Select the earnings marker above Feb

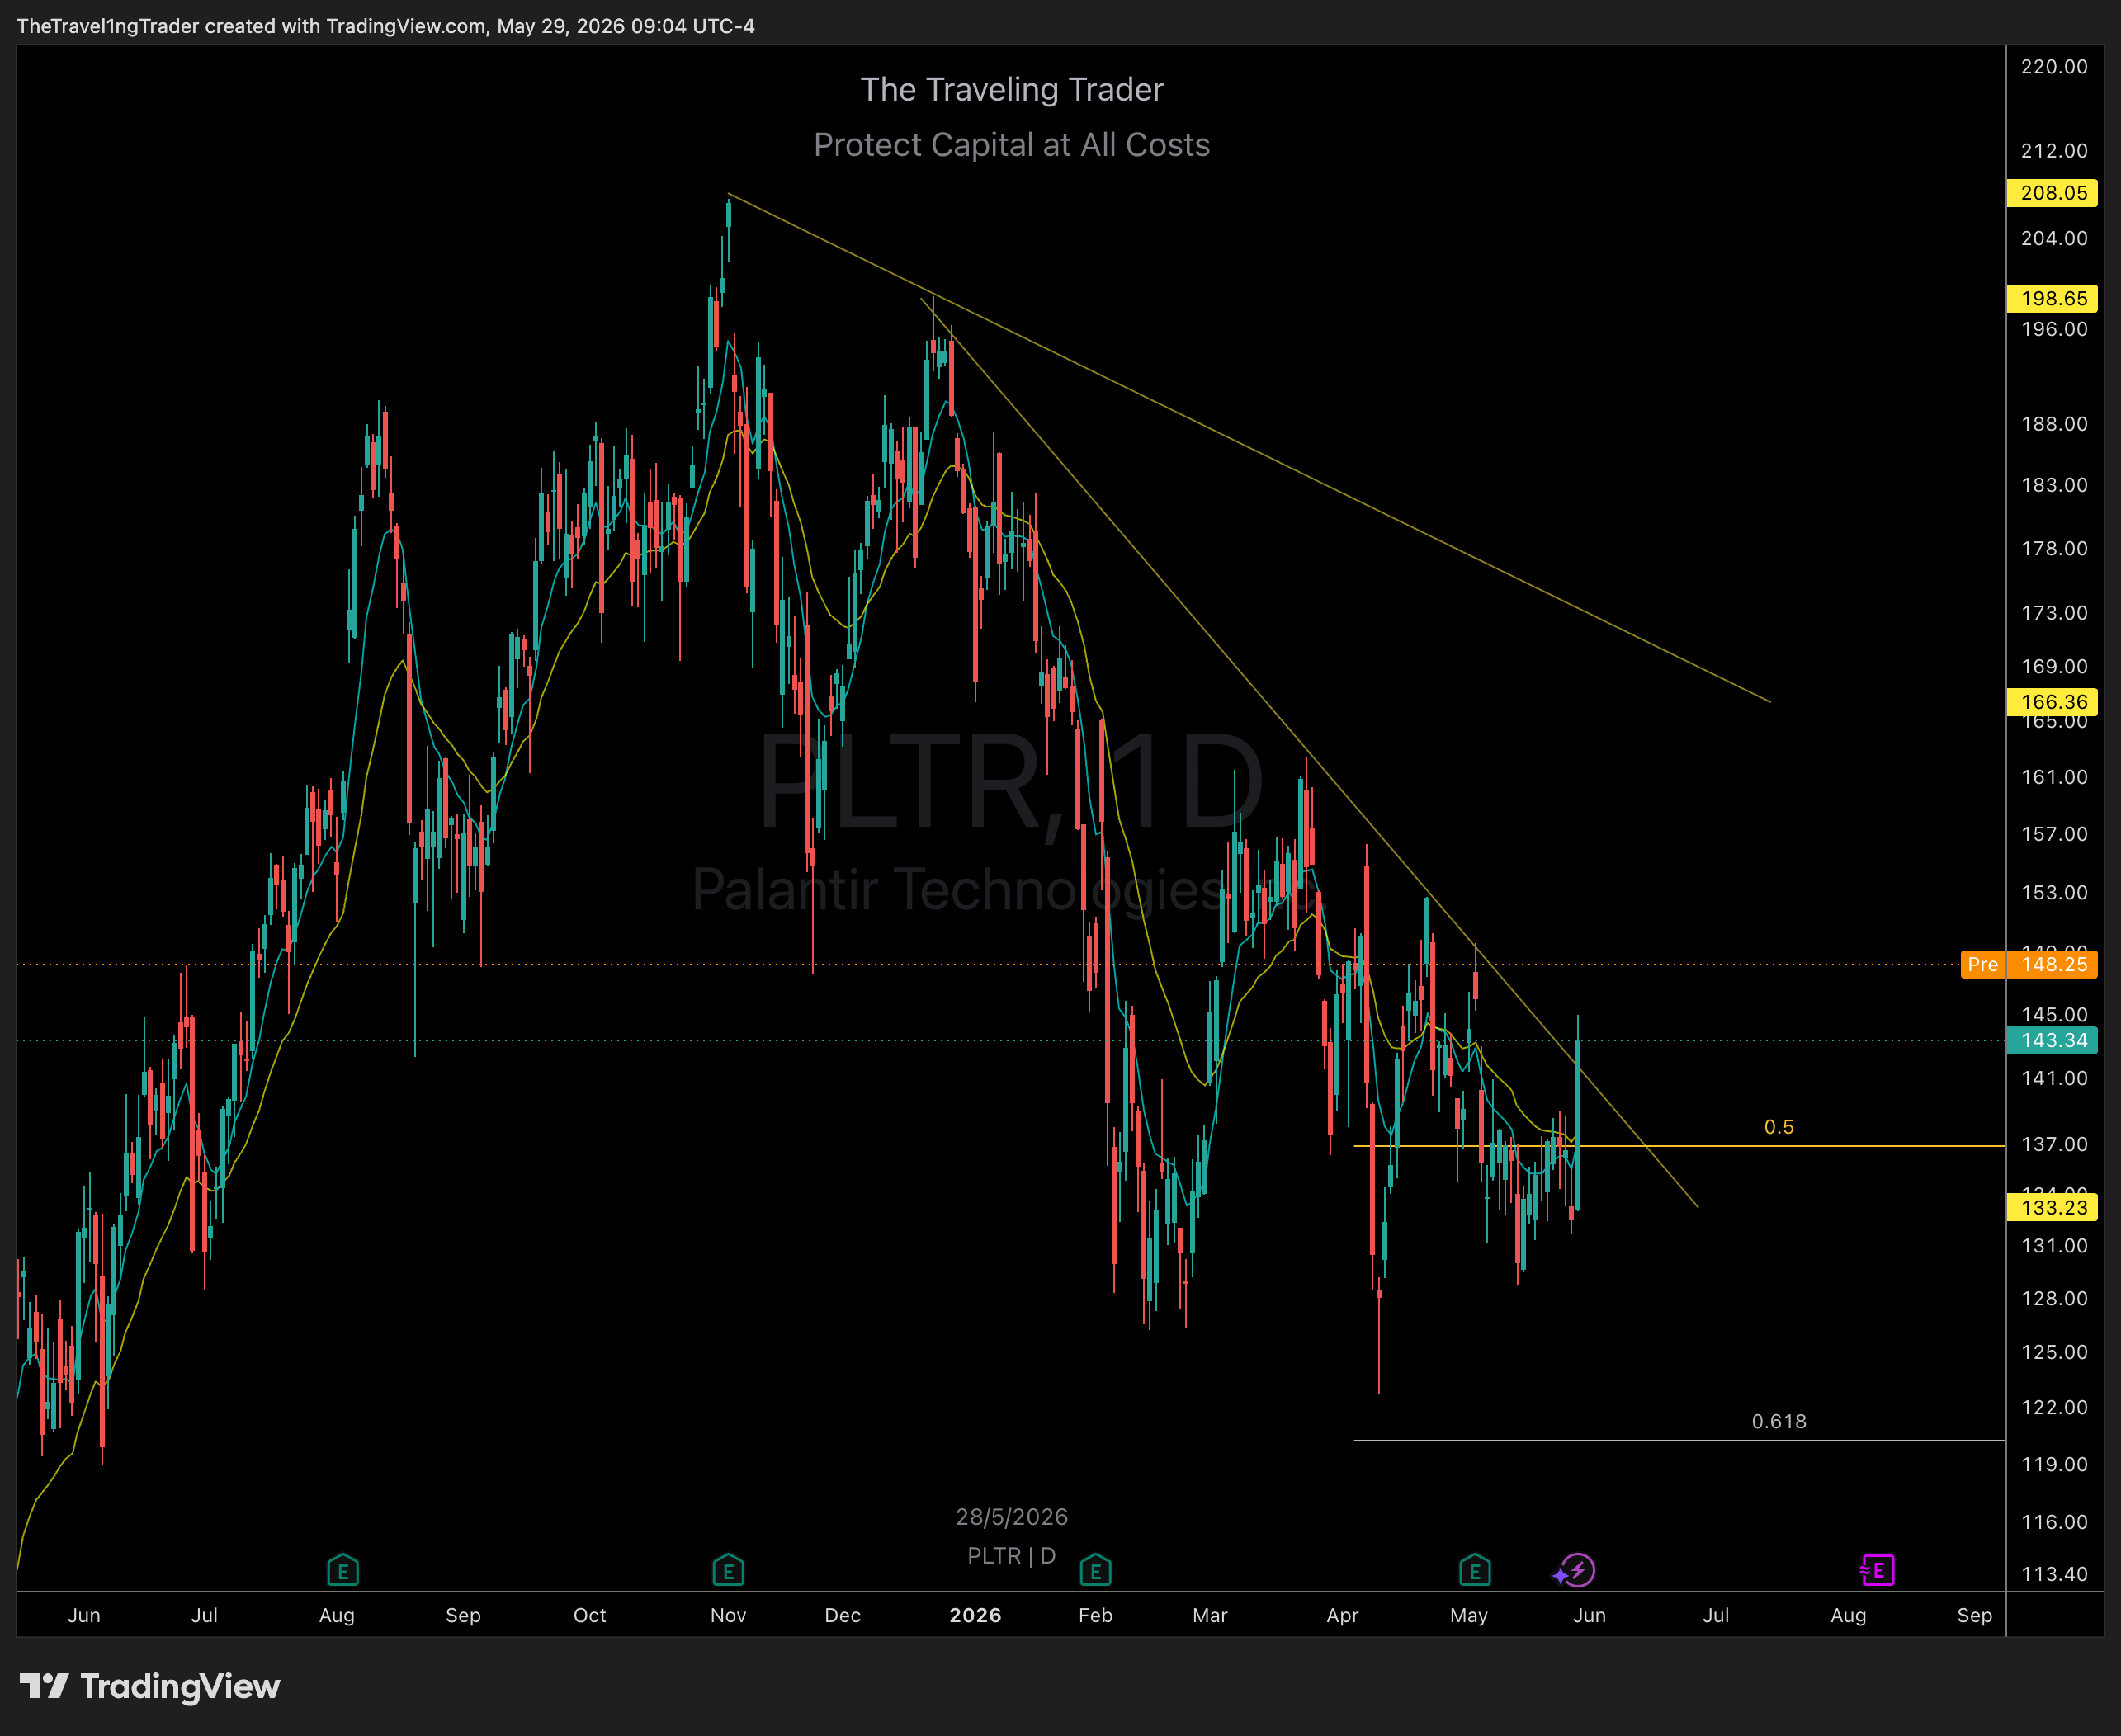point(1095,1571)
